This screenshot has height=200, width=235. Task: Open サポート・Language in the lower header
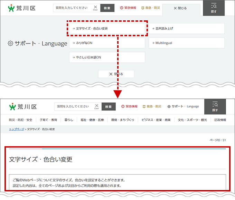click(183, 106)
